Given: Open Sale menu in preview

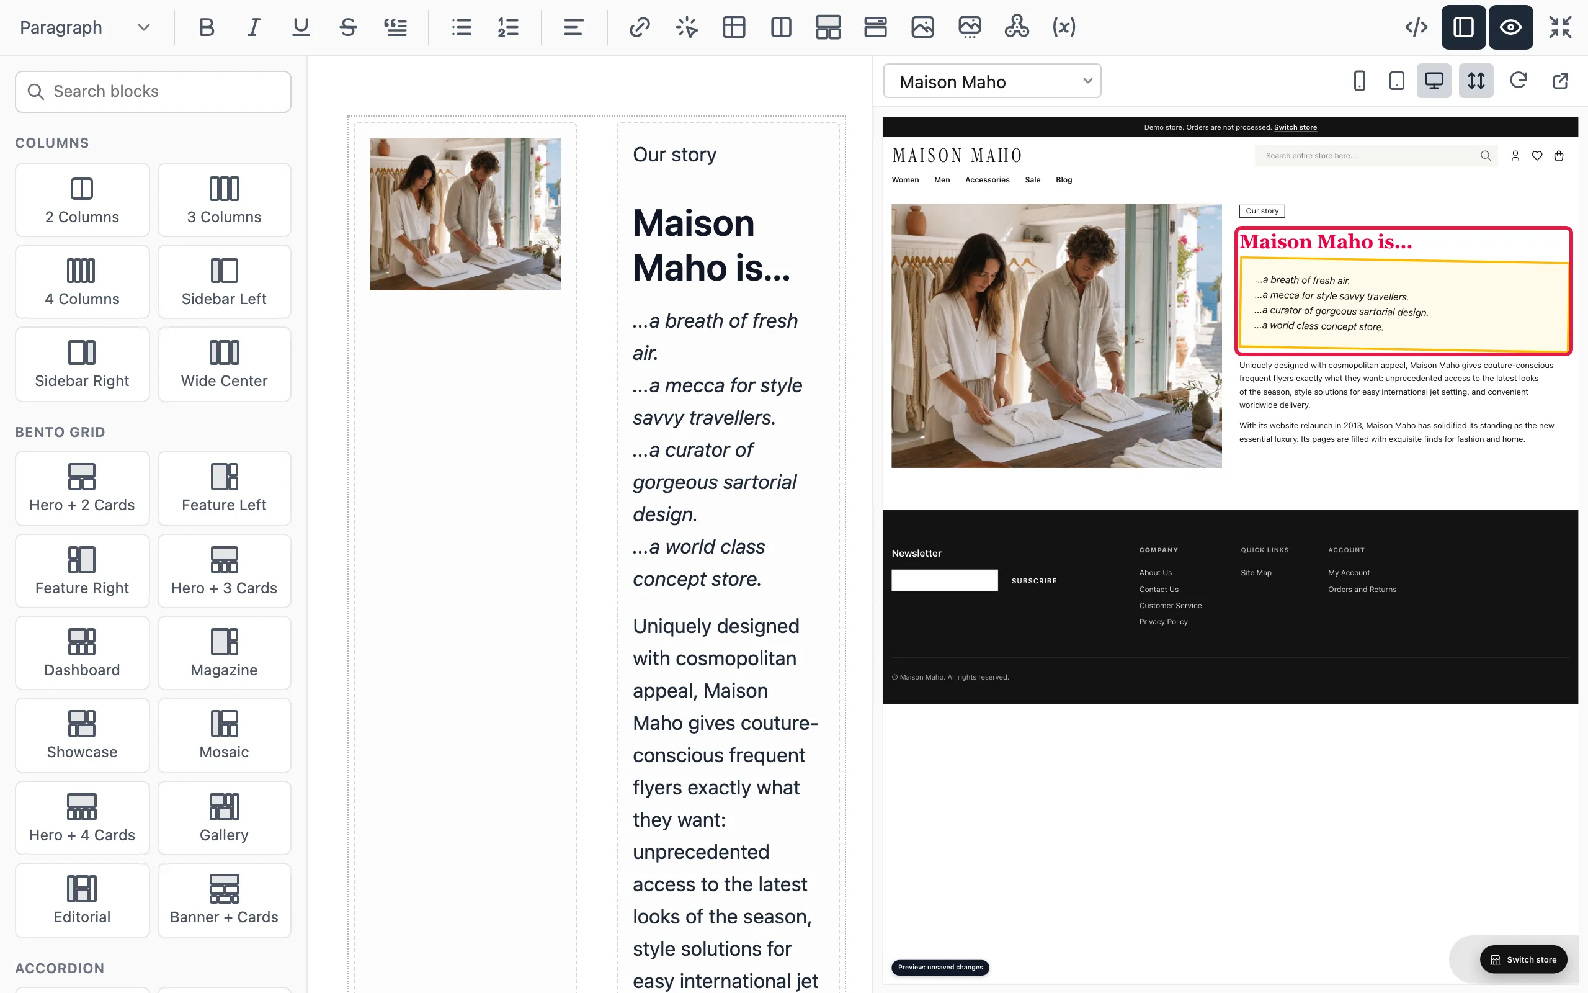Looking at the screenshot, I should coord(1032,180).
